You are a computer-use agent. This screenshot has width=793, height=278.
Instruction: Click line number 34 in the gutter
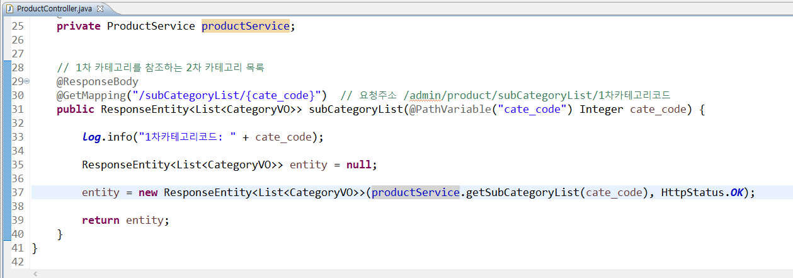pos(18,151)
